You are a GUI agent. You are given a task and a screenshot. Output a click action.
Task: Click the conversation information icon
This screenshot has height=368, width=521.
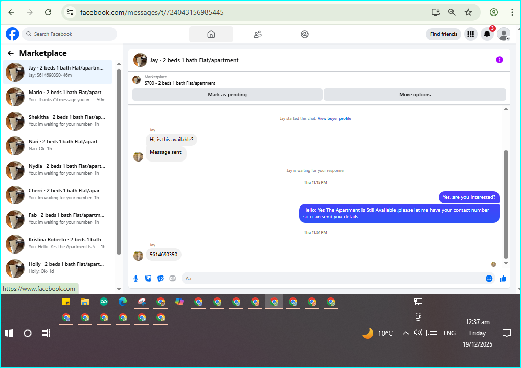tap(499, 60)
